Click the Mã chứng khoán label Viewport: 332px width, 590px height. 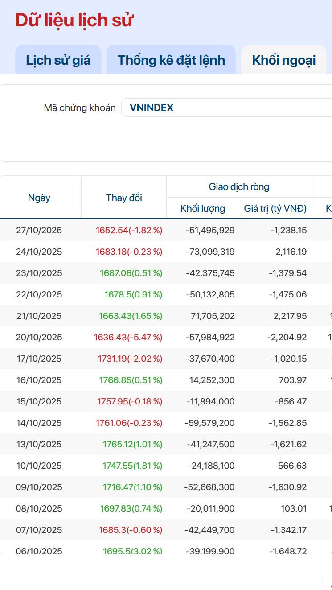80,107
